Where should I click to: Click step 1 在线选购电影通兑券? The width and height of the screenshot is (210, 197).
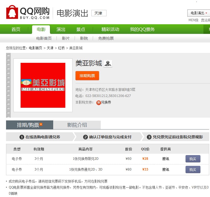[x=40, y=137]
